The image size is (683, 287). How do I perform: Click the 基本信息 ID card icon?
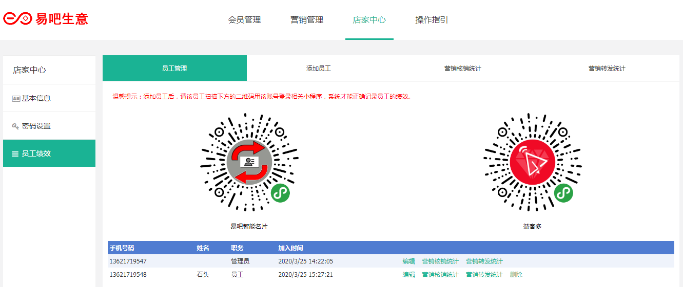(x=16, y=98)
